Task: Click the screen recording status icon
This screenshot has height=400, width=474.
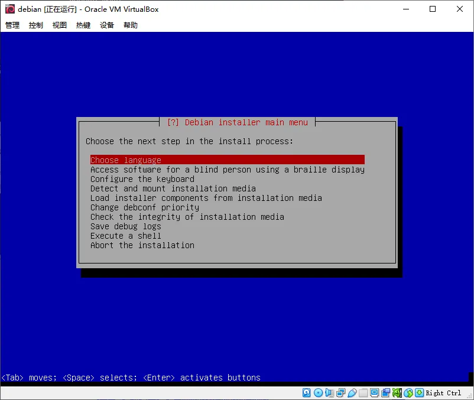Action: (386, 393)
